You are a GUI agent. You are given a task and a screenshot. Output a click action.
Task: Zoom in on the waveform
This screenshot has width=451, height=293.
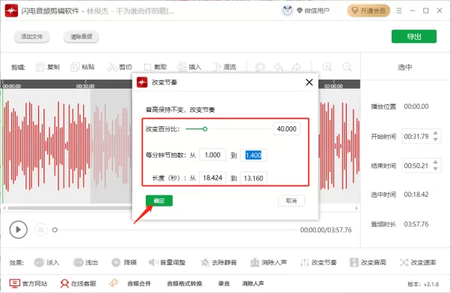coord(327,67)
